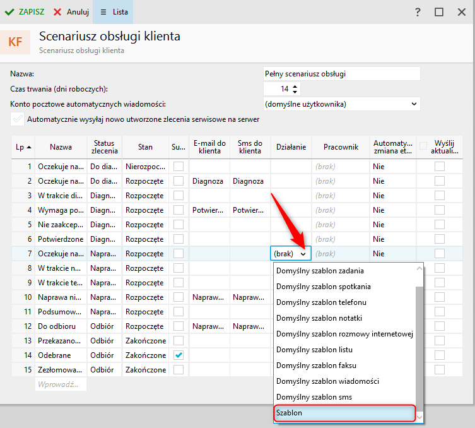This screenshot has width=475, height=428.
Task: Click the Stan column header
Action: pos(145,147)
